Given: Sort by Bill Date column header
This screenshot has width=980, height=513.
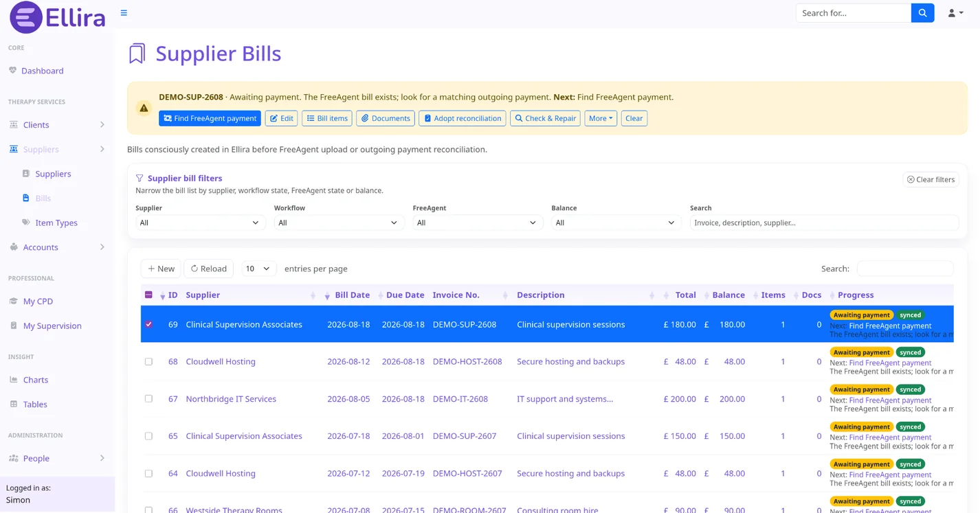Looking at the screenshot, I should pyautogui.click(x=352, y=295).
